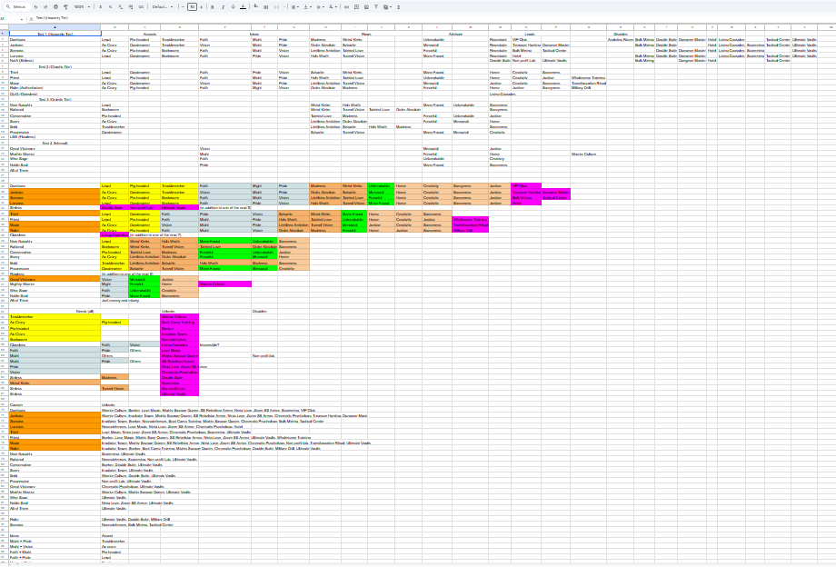Click the Menus search box
Viewport: 836px width, 567px height.
(17, 7)
